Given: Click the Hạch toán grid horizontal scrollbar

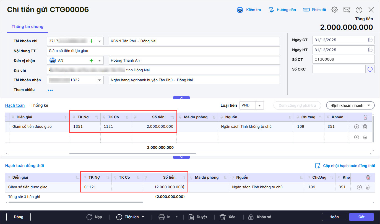Looking at the screenshot, I should pyautogui.click(x=133, y=153).
